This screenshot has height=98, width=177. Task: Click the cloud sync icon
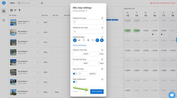(42, 3)
